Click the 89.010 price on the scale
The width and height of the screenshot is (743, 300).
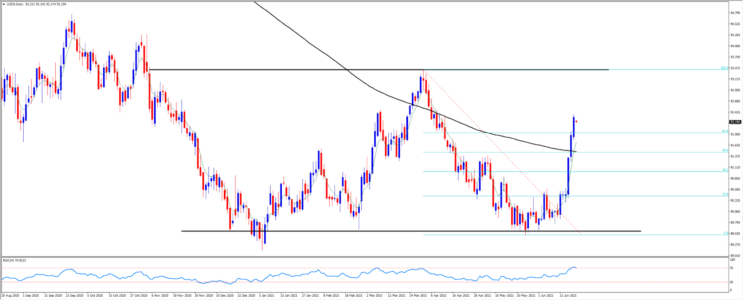(735, 256)
